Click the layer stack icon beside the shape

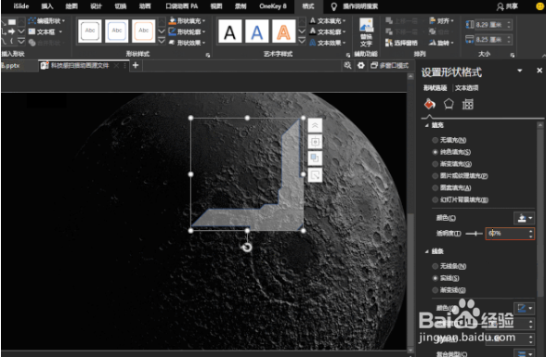coord(315,159)
